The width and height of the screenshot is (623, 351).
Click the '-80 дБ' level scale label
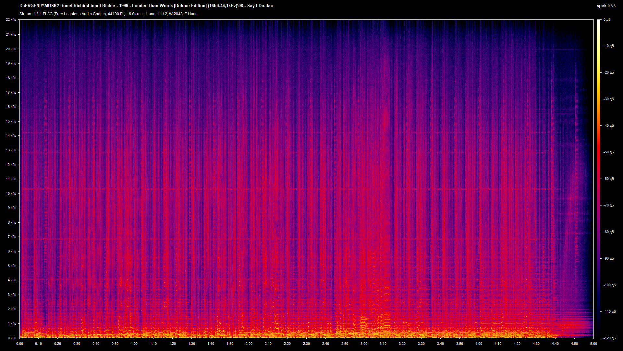click(x=609, y=232)
